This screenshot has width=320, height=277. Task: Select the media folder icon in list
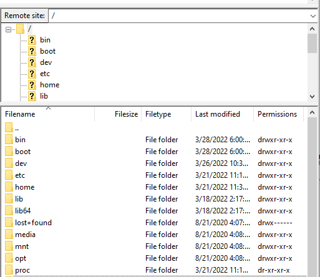pyautogui.click(x=9, y=234)
